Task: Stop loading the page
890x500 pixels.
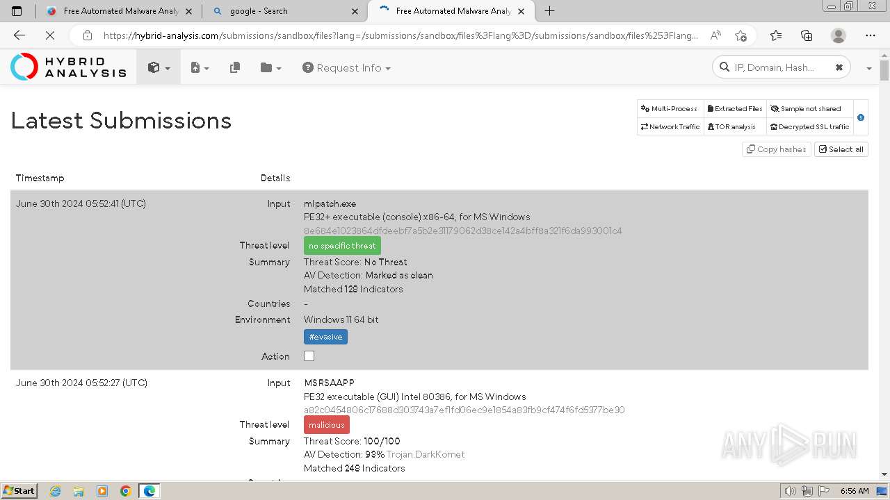Action: [x=50, y=35]
